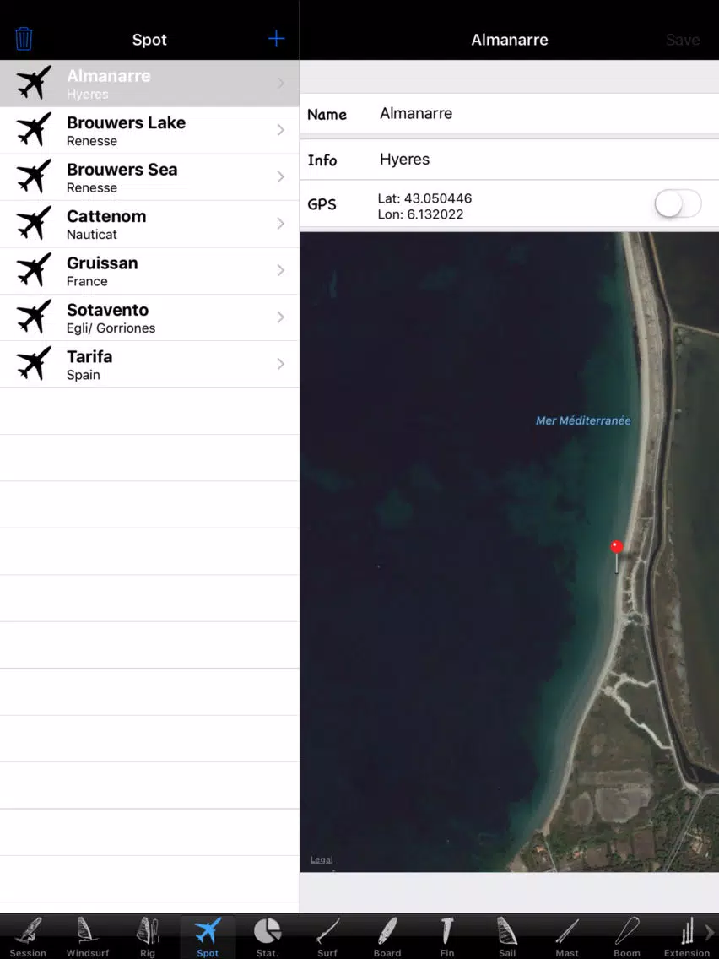Click the airplane icon beside Almanarre
719x959 pixels.
[35, 83]
